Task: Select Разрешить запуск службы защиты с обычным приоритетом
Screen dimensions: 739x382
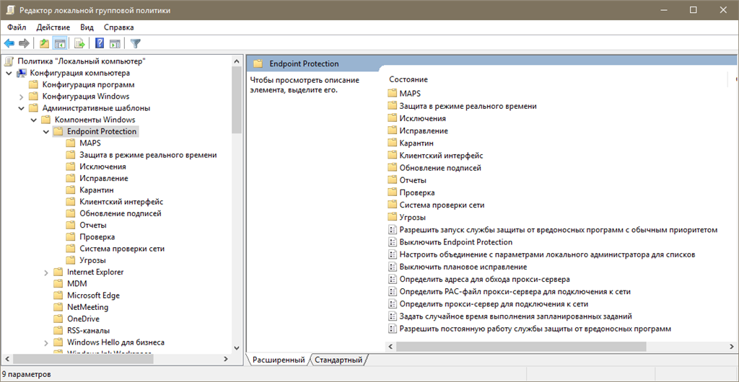Action: pos(559,230)
